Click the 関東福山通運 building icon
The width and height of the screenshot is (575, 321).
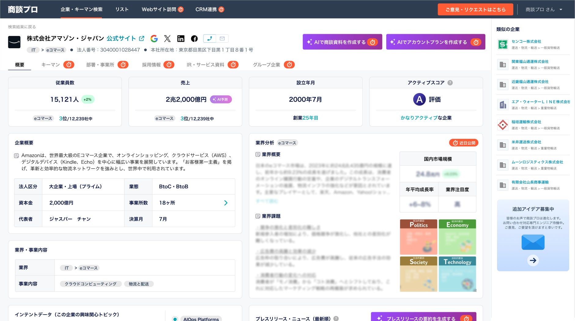point(503,65)
